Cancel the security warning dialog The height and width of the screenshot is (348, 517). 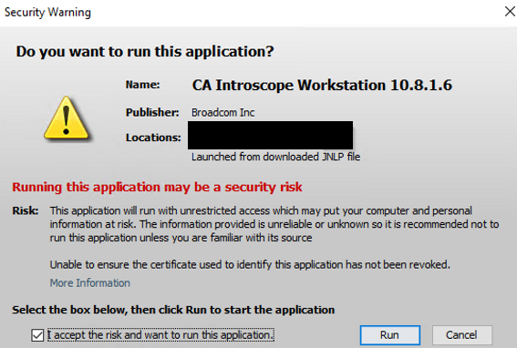(x=462, y=335)
